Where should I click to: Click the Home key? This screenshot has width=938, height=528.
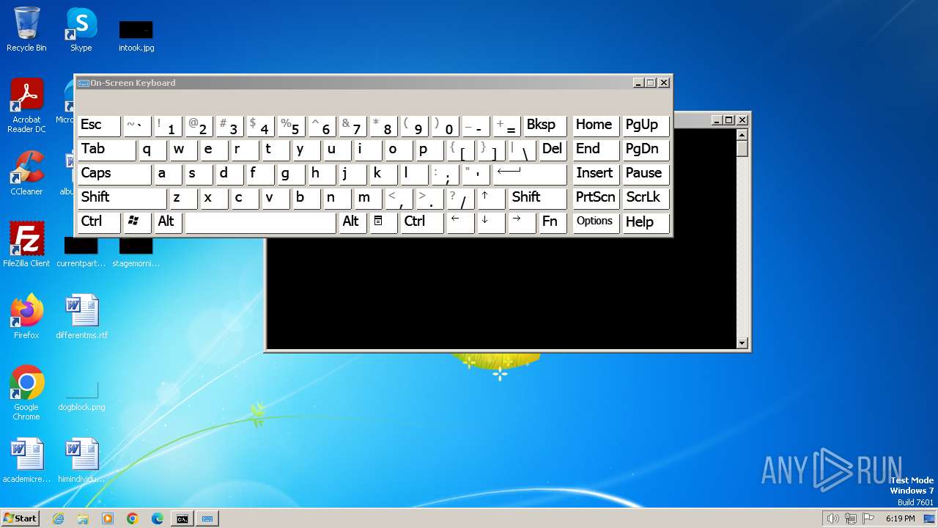click(596, 125)
